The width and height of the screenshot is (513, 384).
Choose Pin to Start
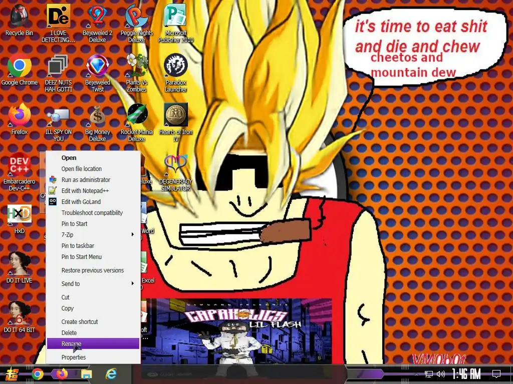point(93,223)
